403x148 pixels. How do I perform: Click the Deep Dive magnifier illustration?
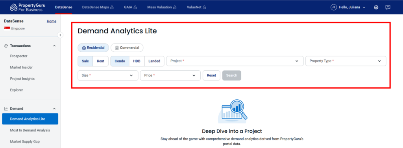233,111
